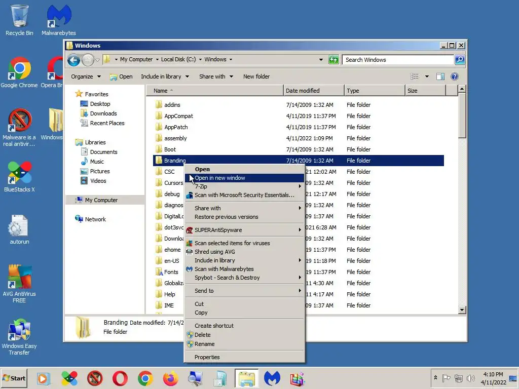519x389 pixels.
Task: Show hidden tray icons arrow
Action: pos(435,378)
